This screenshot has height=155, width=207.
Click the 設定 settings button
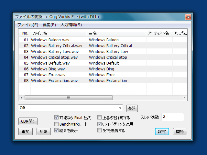(162, 131)
